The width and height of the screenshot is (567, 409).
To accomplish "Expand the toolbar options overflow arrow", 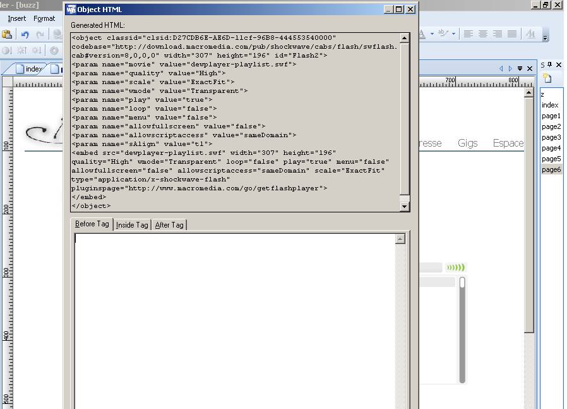I will [x=546, y=37].
